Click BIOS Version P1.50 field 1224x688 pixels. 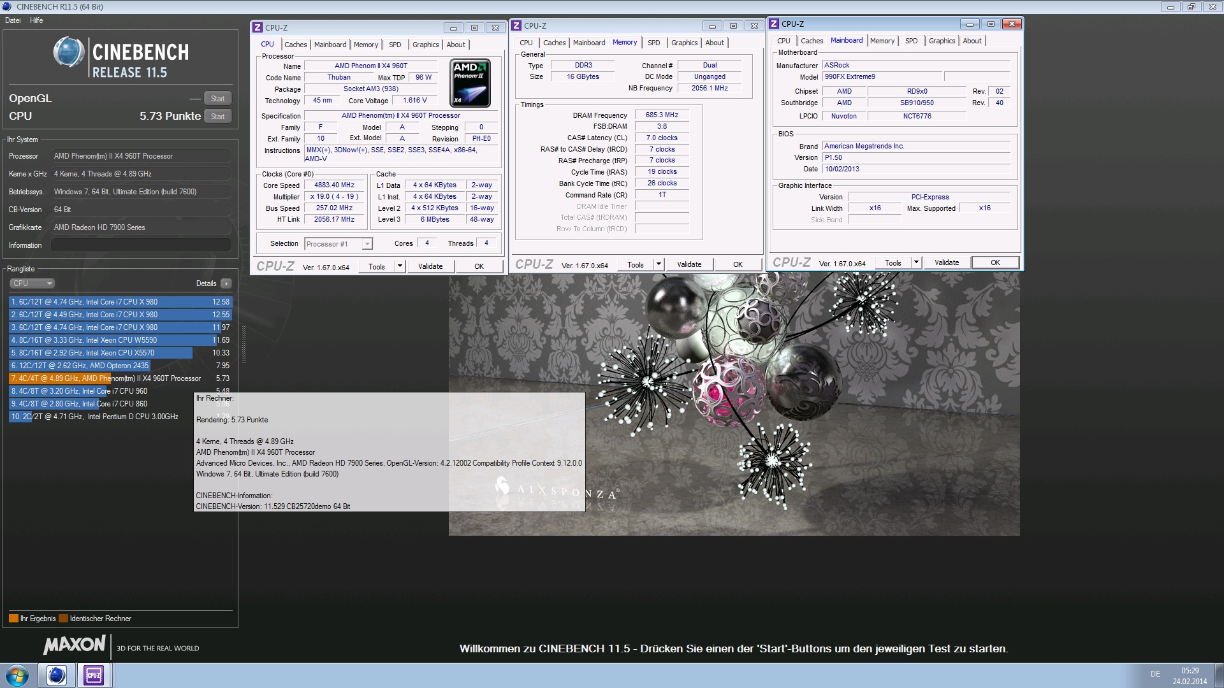(916, 157)
